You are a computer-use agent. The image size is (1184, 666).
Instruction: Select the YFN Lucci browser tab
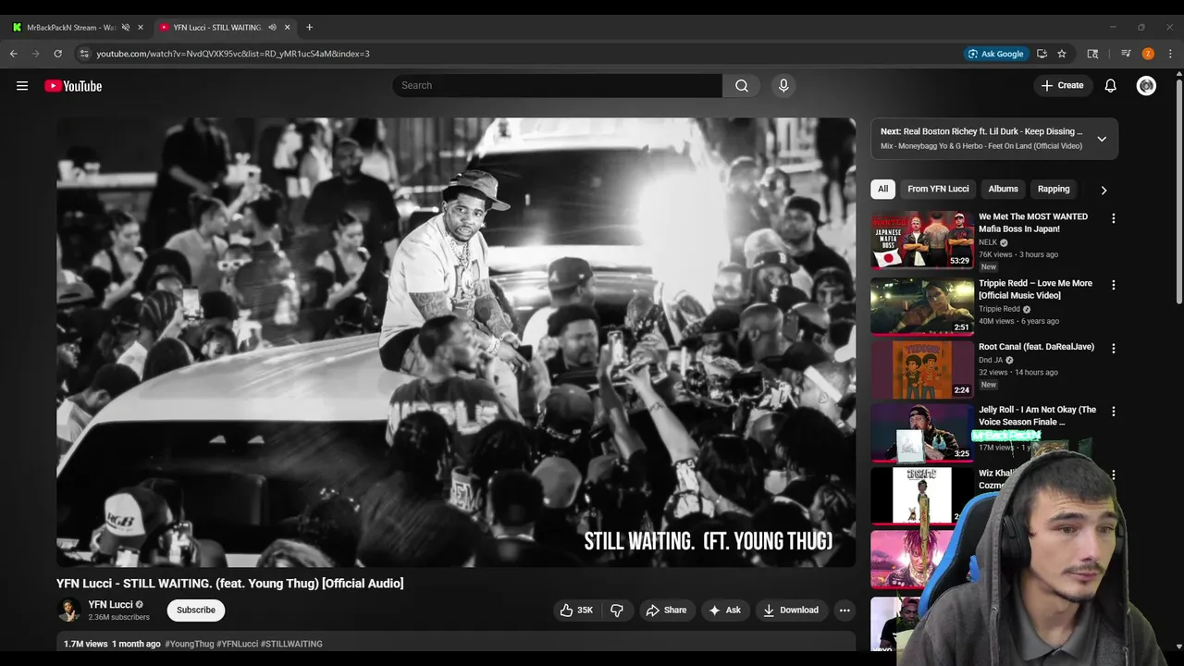pos(216,28)
